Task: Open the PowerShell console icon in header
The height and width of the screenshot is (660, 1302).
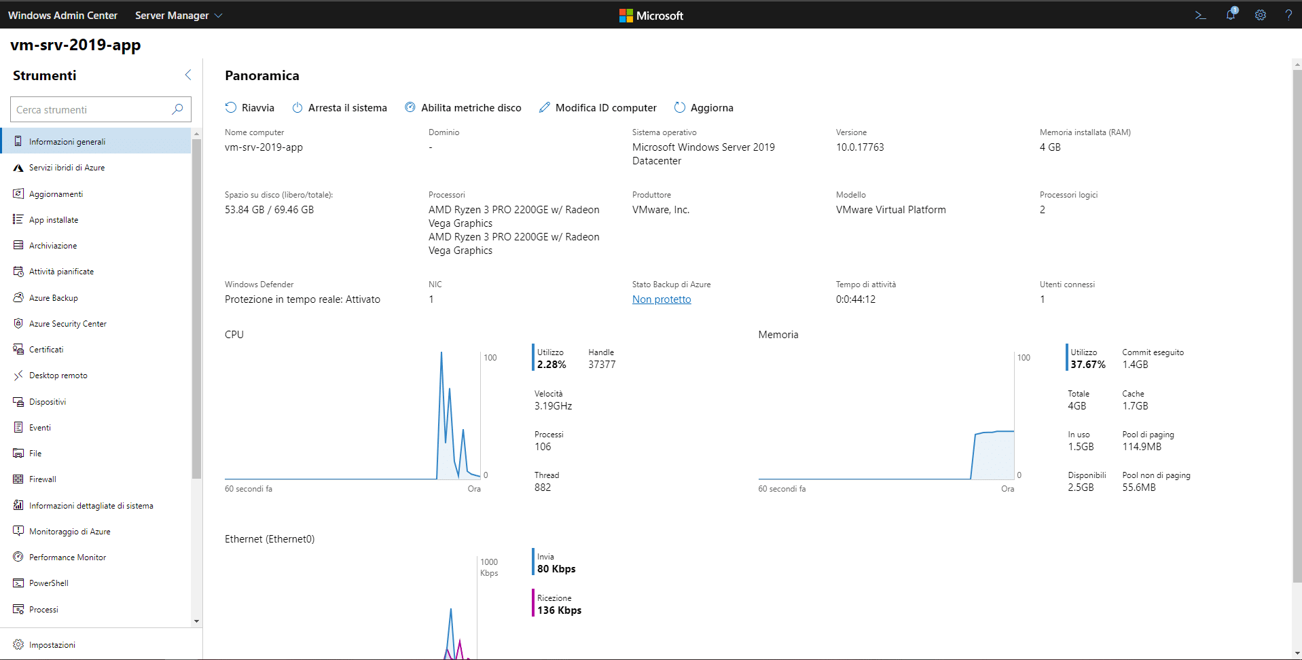Action: click(x=1200, y=15)
